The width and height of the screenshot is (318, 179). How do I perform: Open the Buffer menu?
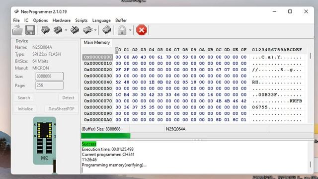point(121,20)
